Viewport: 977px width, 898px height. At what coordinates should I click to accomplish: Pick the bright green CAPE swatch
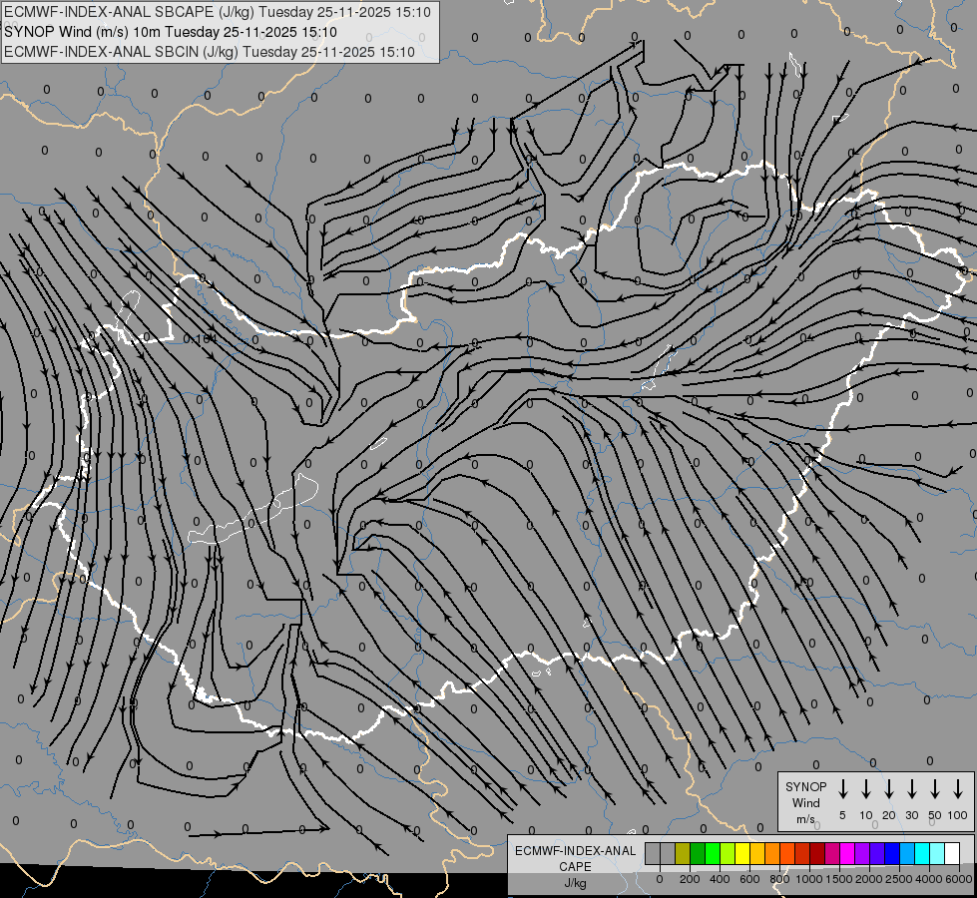click(x=713, y=853)
